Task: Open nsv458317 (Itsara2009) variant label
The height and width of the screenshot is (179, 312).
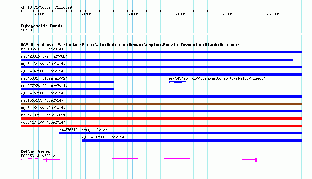Action: [44, 78]
